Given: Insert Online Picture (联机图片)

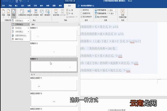Looking at the screenshot, I should coord(47,13).
